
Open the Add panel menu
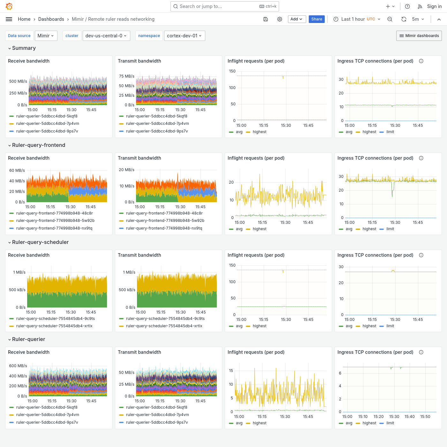297,19
